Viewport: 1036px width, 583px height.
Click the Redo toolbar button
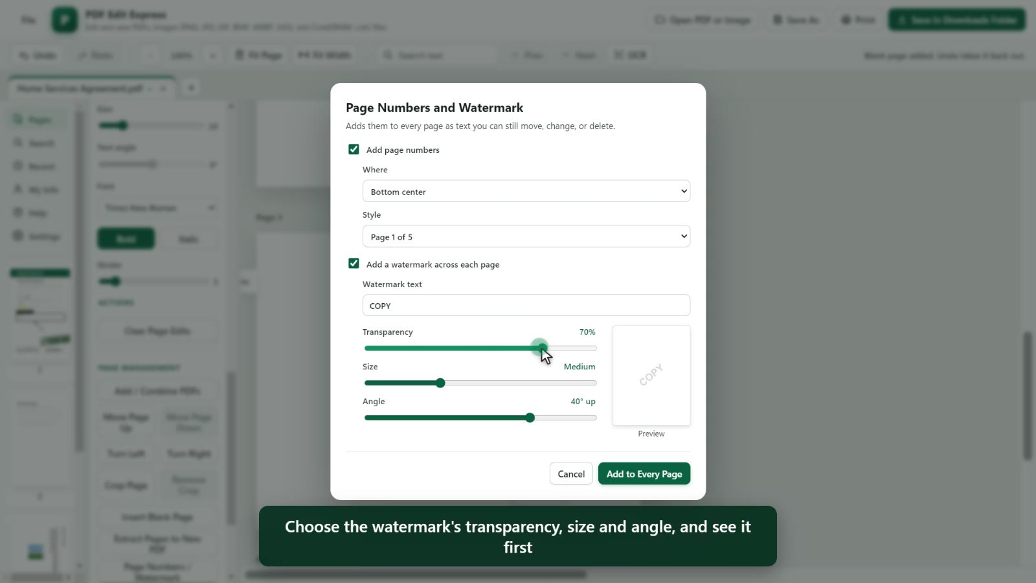95,55
